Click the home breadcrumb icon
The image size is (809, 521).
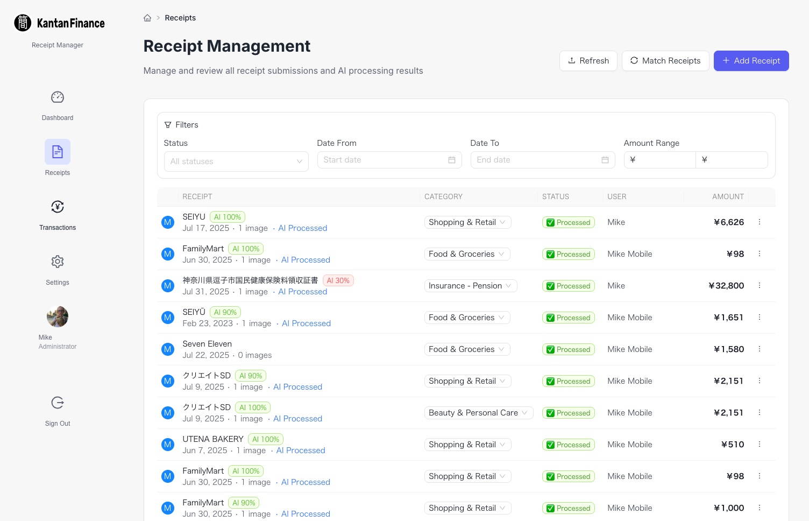(147, 17)
